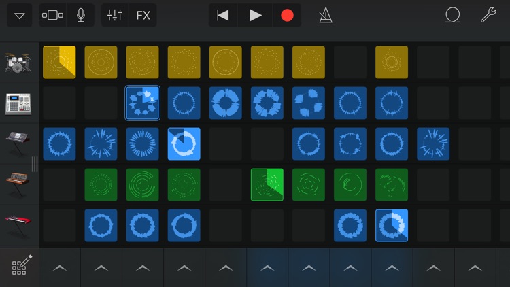Trigger the first column arrow
This screenshot has height=287, width=510.
coord(60,268)
